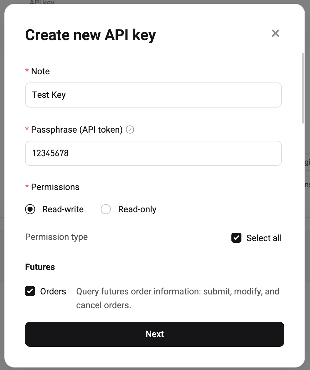Select the Read-only permission option
This screenshot has height=370, width=310.
[106, 209]
